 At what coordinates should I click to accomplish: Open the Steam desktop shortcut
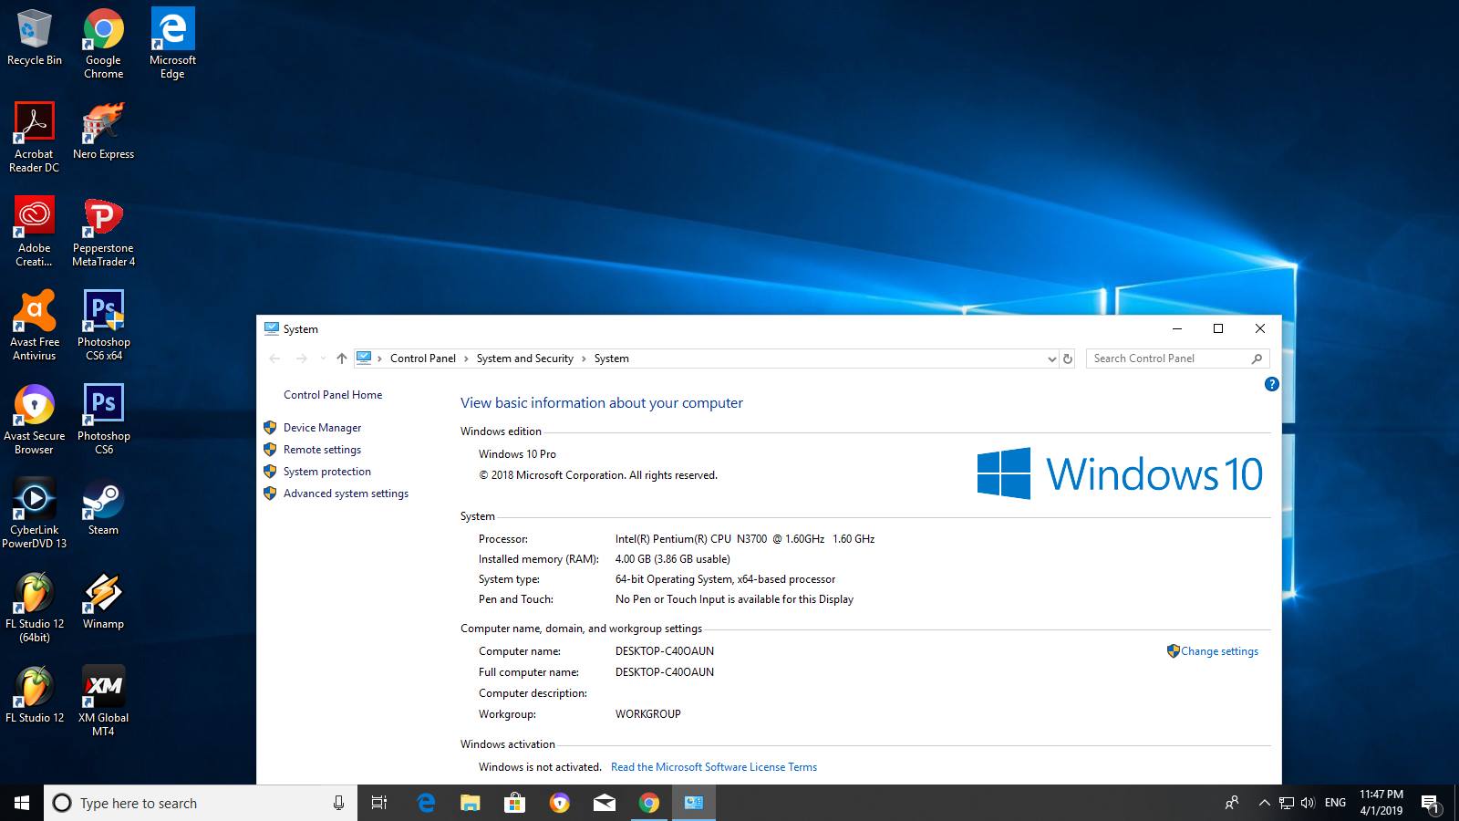click(103, 507)
